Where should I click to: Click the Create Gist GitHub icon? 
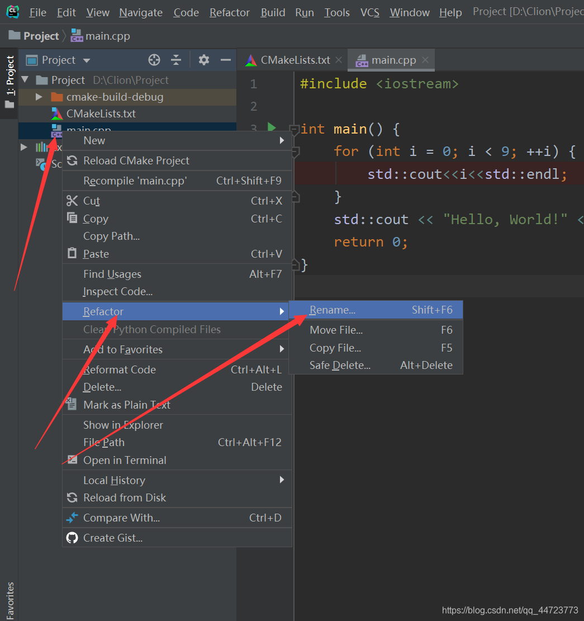(72, 538)
